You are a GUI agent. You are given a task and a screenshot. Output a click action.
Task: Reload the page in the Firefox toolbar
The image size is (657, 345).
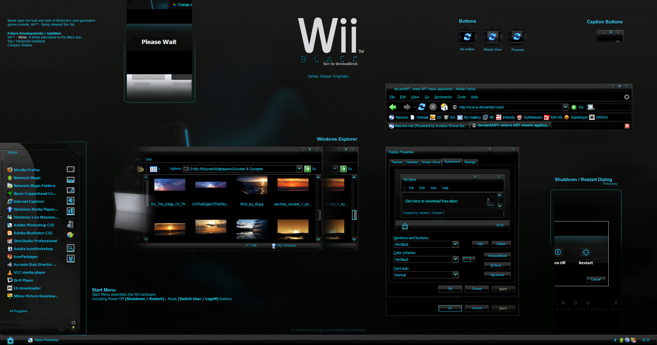[x=422, y=107]
